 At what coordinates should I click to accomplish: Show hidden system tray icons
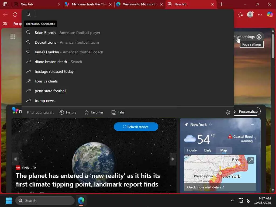coord(232,201)
